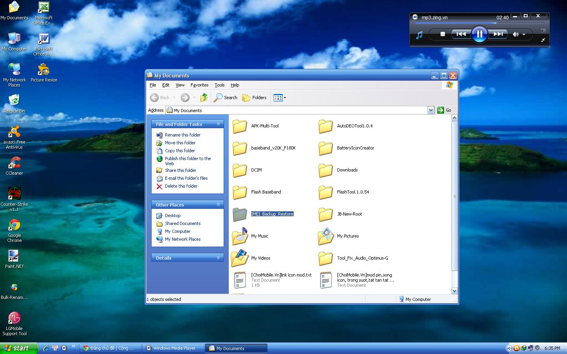Open the Tools menu
The image size is (567, 354).
pyautogui.click(x=219, y=85)
